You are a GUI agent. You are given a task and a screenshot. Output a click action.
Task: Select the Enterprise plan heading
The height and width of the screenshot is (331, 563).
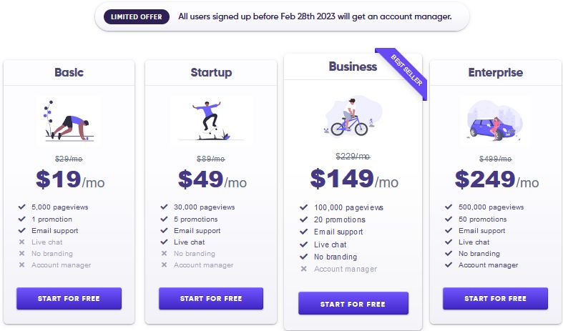[496, 72]
